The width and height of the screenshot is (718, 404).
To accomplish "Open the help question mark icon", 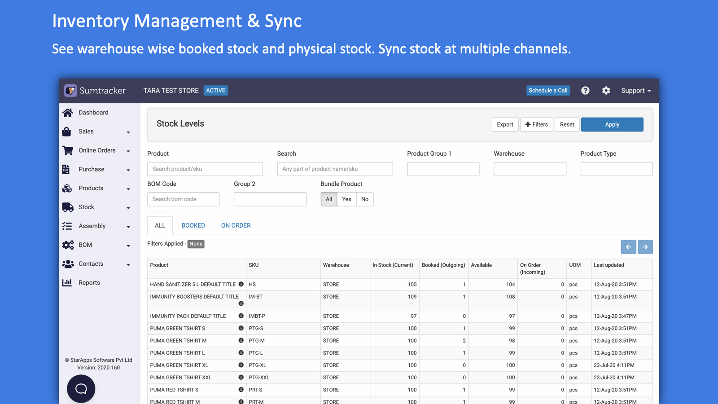I will point(585,91).
